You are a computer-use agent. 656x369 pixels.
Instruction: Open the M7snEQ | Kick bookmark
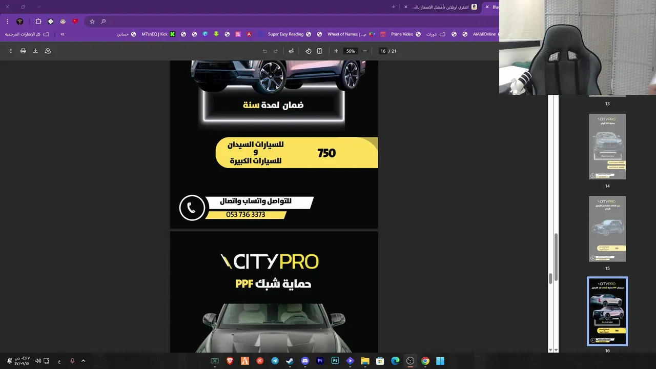[158, 34]
